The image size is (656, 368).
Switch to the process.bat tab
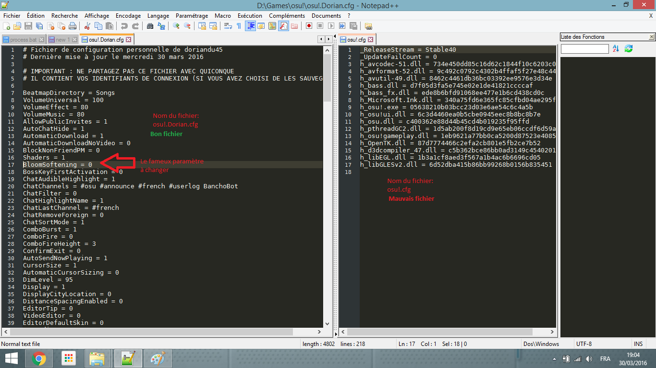click(24, 40)
